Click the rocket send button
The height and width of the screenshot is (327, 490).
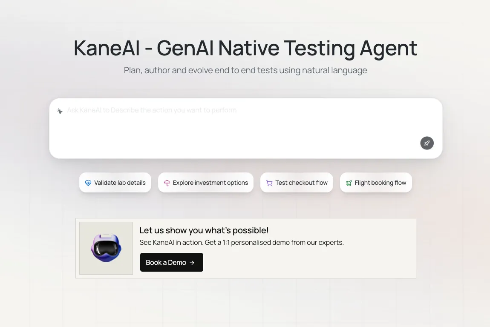(427, 143)
